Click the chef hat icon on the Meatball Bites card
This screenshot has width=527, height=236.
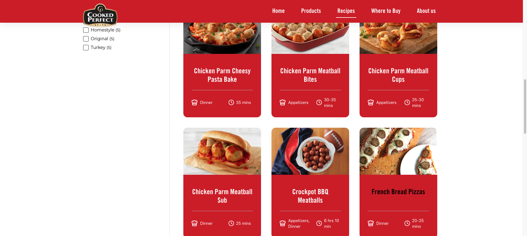tap(282, 103)
